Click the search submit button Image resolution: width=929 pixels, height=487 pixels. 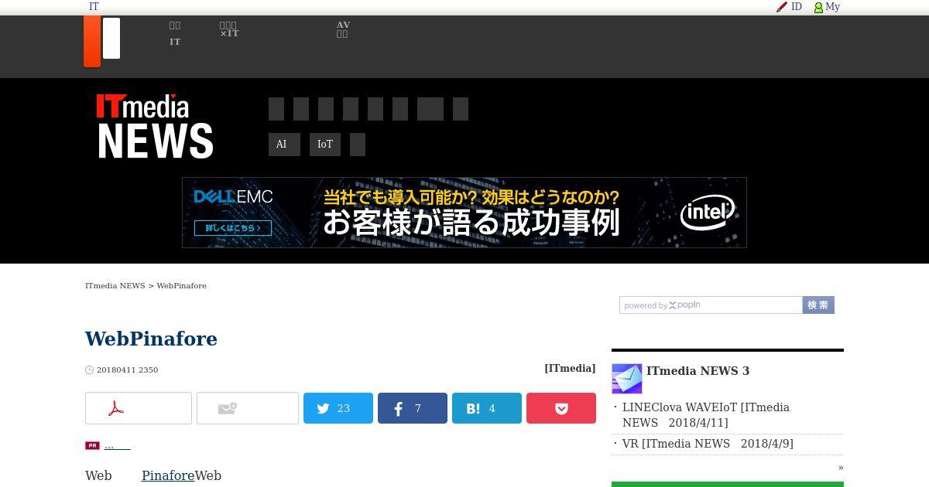coord(818,305)
